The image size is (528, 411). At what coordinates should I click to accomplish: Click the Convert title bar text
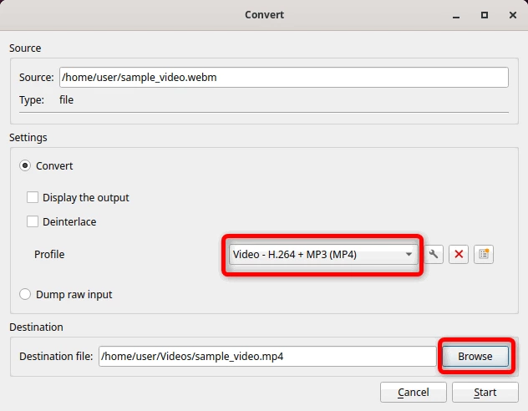pyautogui.click(x=264, y=15)
